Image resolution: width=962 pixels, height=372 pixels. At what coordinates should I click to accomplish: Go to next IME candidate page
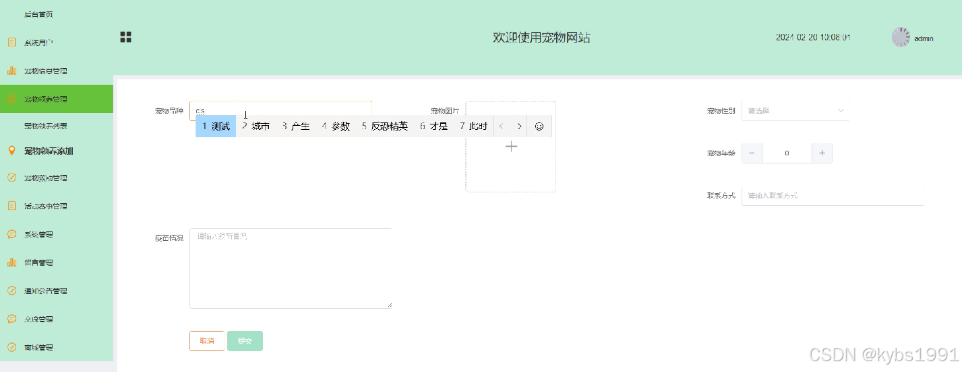tap(519, 126)
